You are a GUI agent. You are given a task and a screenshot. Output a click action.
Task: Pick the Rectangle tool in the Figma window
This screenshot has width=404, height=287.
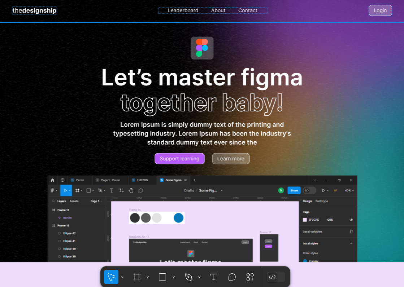pyautogui.click(x=88, y=190)
